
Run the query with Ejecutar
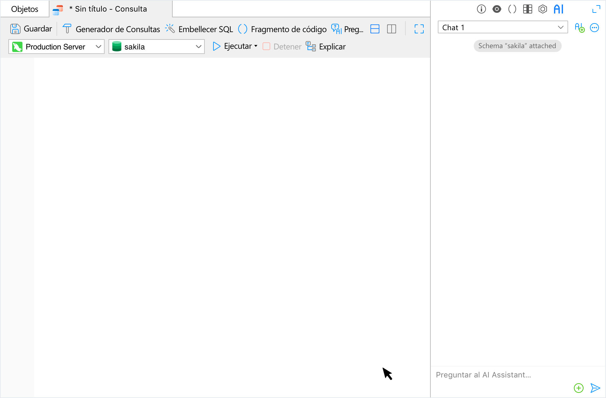click(x=232, y=47)
